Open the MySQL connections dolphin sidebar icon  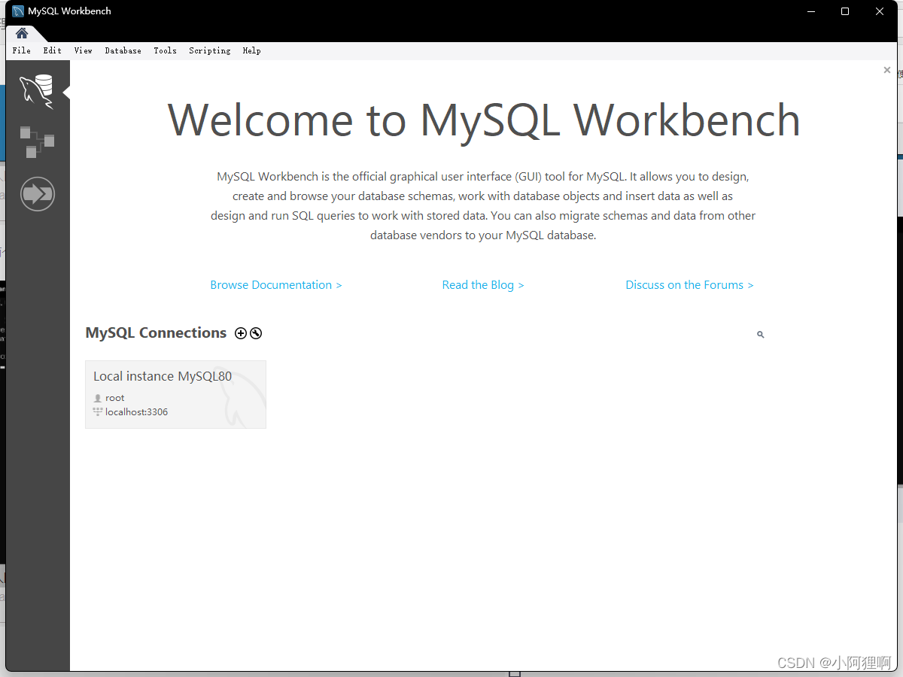pos(36,92)
